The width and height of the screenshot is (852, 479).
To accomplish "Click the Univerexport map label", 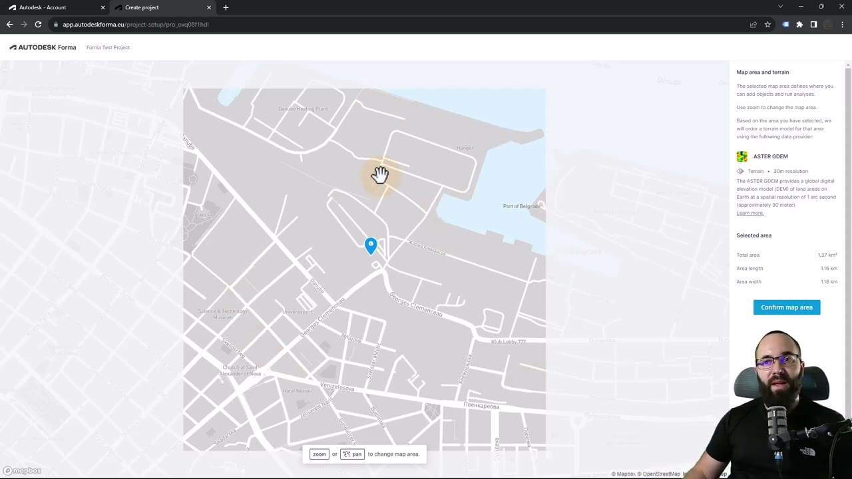I will [297, 312].
